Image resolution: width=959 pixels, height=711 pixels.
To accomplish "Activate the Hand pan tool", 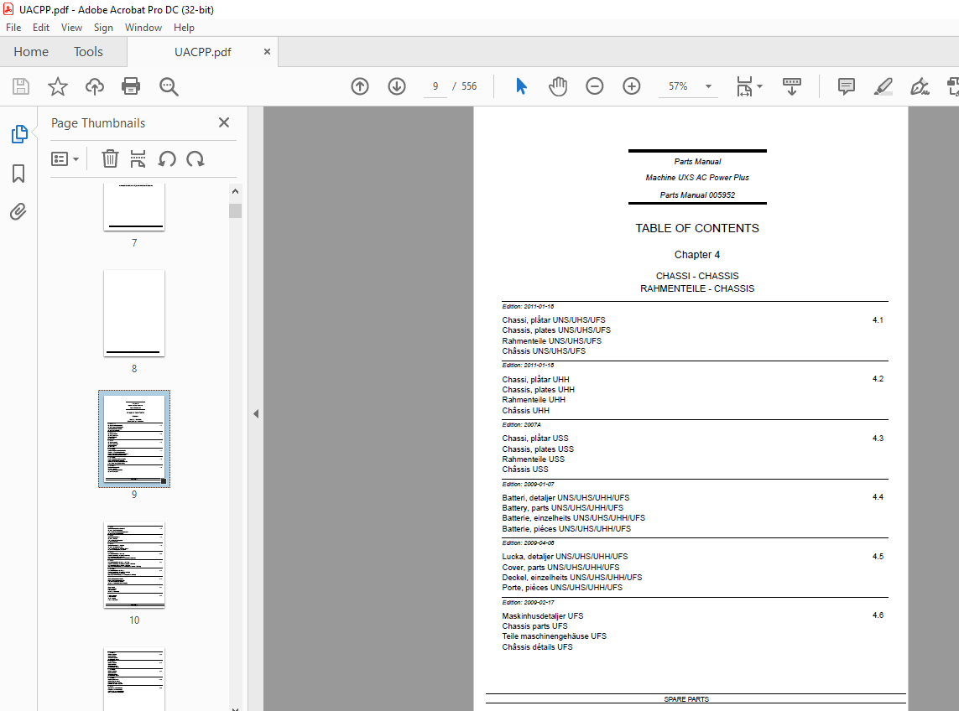I will [x=558, y=86].
